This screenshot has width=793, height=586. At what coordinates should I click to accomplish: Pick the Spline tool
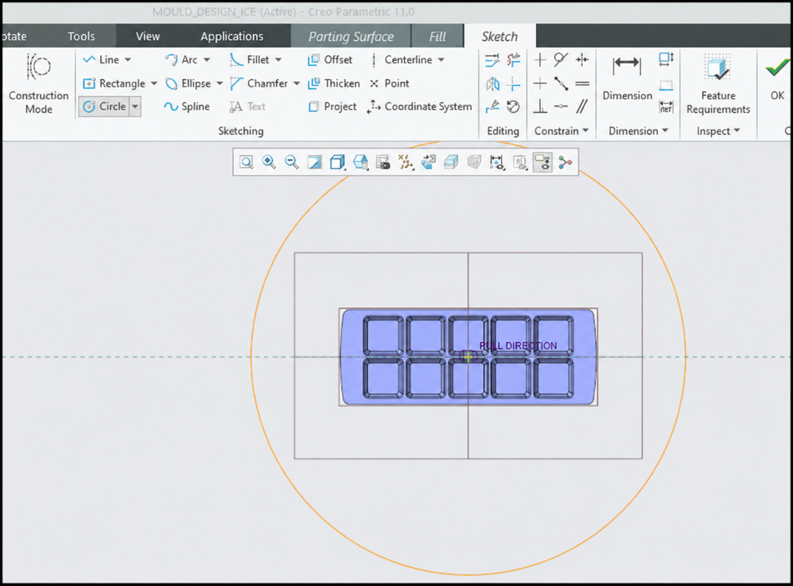click(187, 107)
